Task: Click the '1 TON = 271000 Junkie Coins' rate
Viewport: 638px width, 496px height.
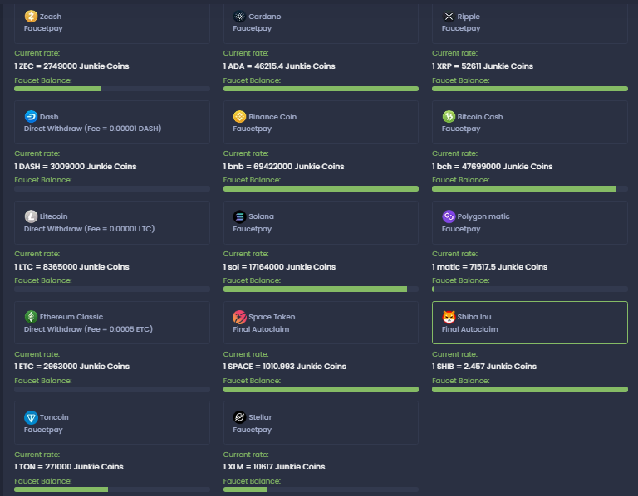Action: [69, 466]
